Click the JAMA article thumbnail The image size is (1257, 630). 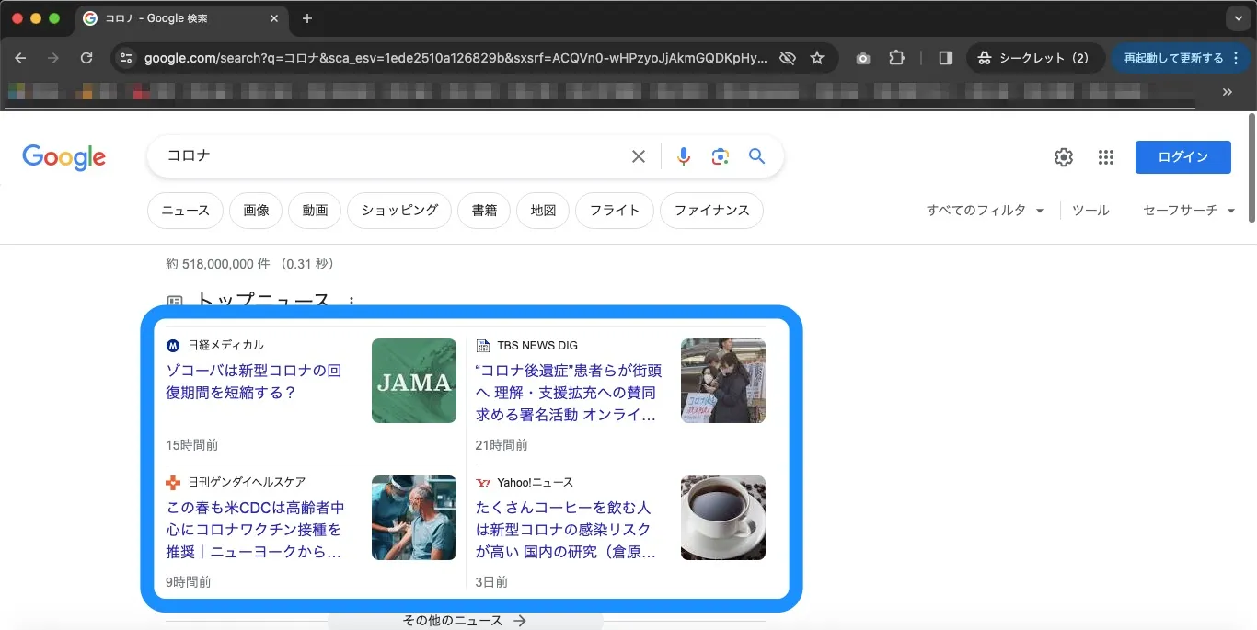point(414,381)
